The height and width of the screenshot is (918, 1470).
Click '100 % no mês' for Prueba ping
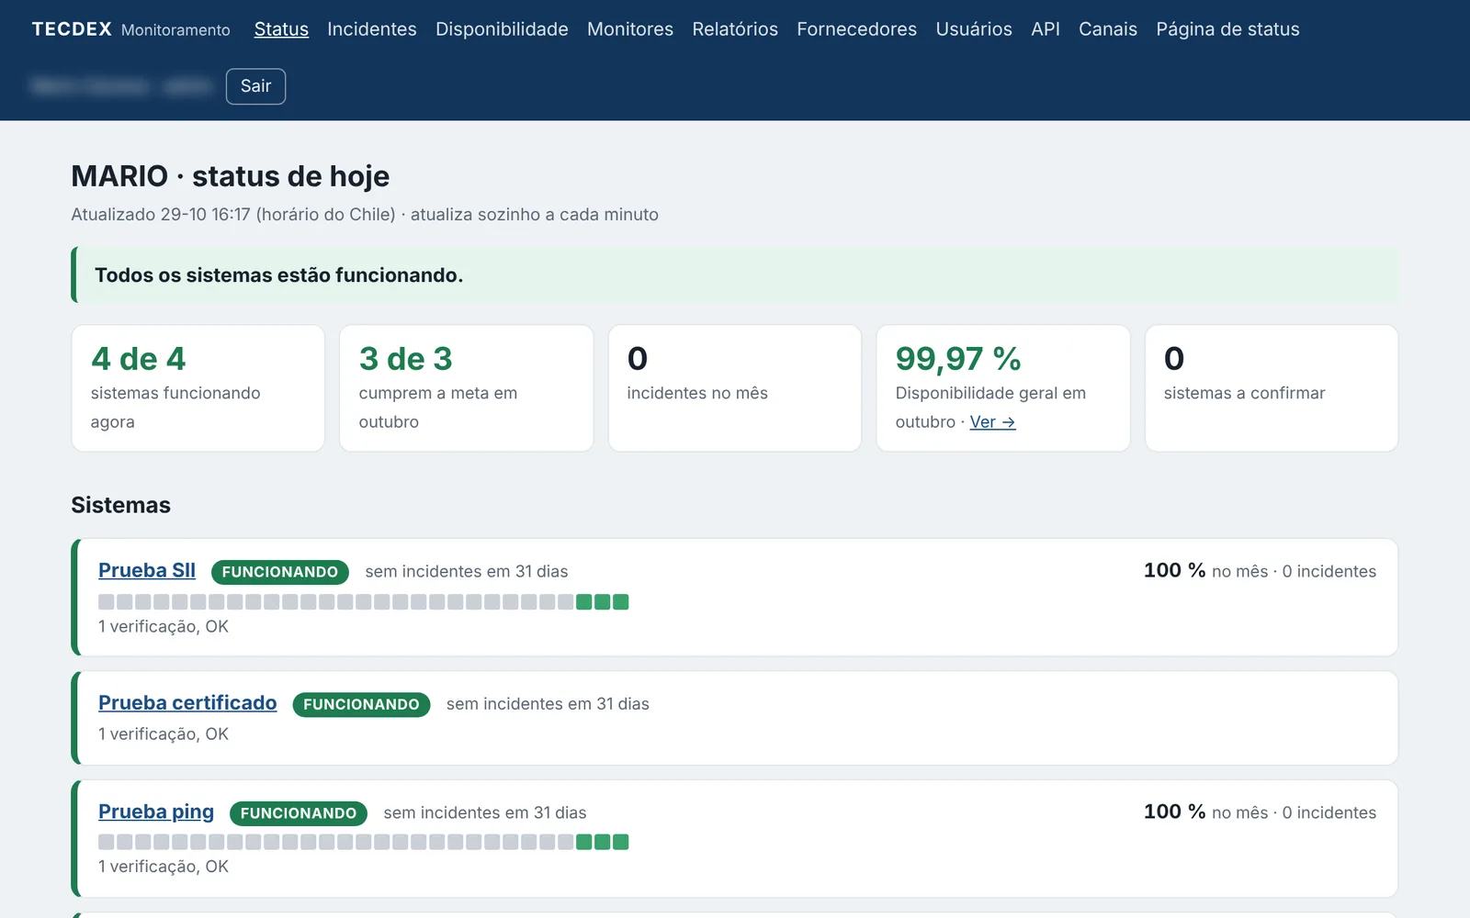(x=1205, y=812)
